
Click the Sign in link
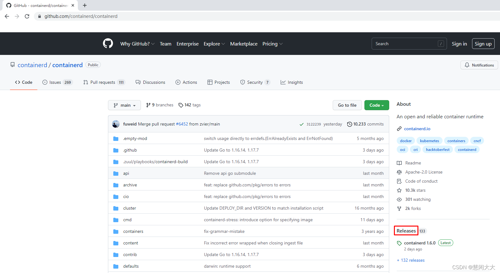point(459,44)
